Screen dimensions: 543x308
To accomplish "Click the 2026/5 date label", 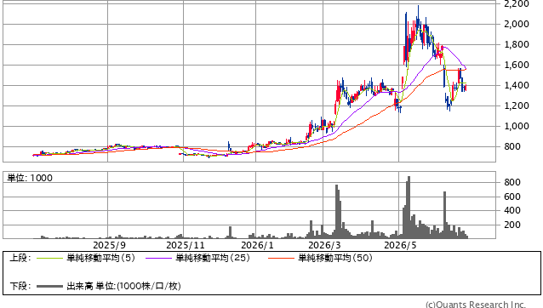I will [x=400, y=245].
